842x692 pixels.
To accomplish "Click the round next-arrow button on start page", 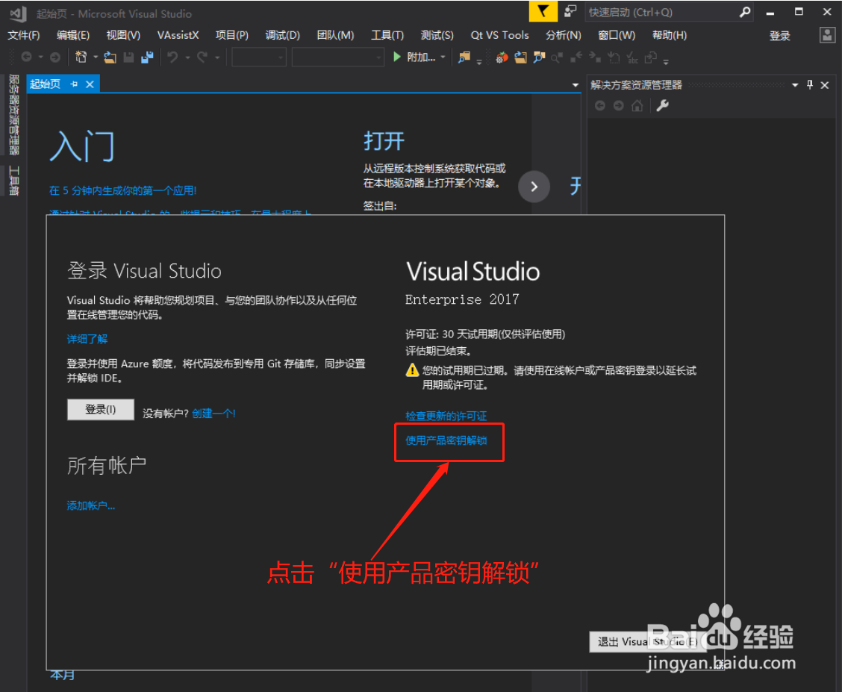I will [534, 187].
